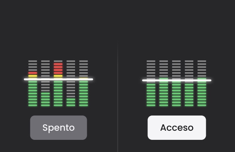Select the second bar in the Spento level meter
This screenshot has width=235, height=152.
pyautogui.click(x=45, y=83)
